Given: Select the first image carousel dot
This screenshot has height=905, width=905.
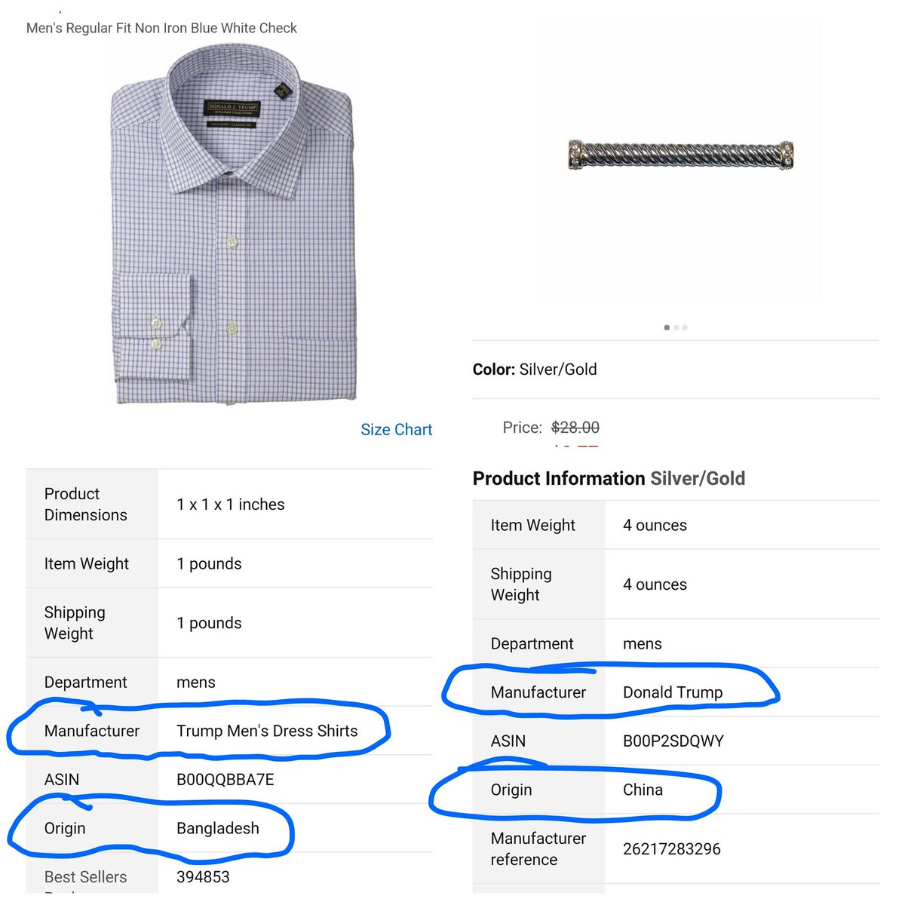Looking at the screenshot, I should 667,327.
